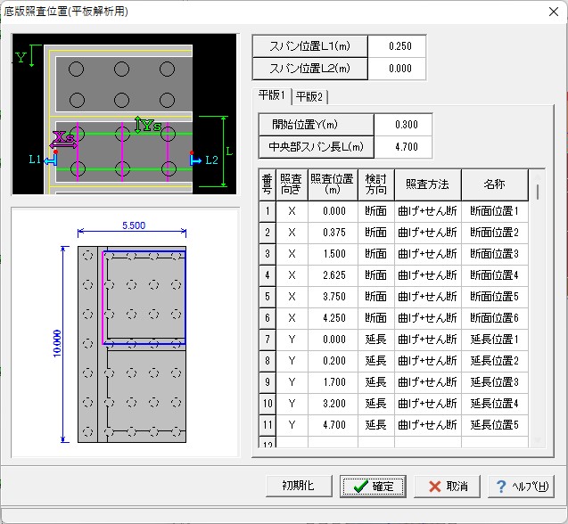Image resolution: width=568 pixels, height=524 pixels.
Task: Edit 開始位置Y value 0.300
Action: pos(403,125)
